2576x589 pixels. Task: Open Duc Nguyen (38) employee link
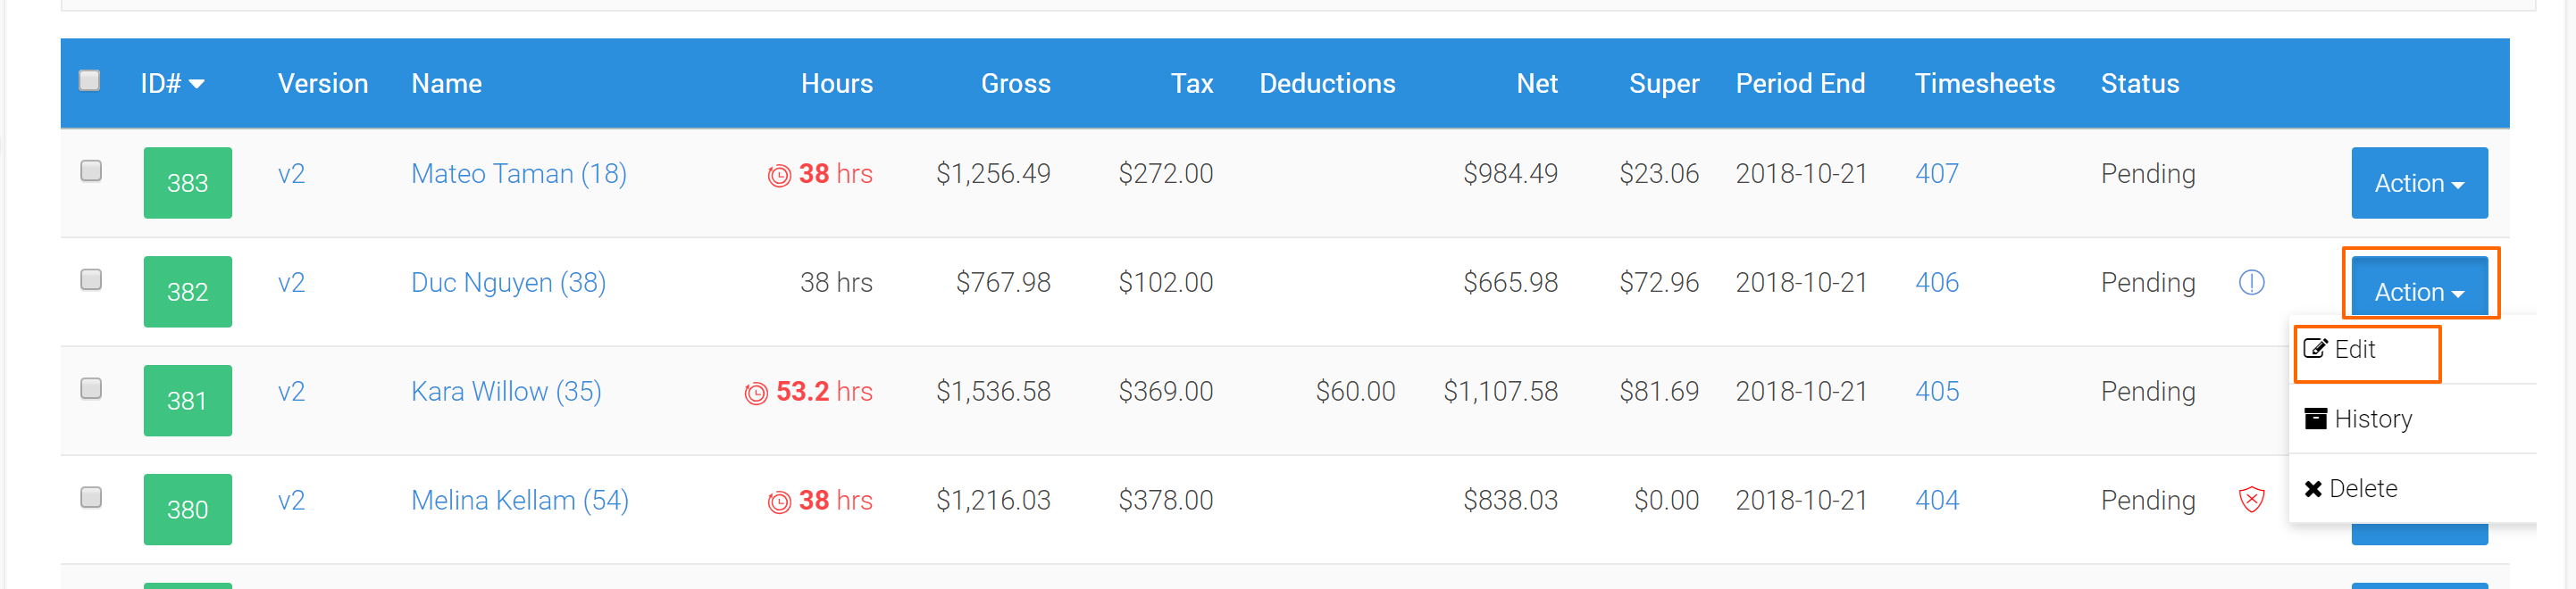point(508,283)
